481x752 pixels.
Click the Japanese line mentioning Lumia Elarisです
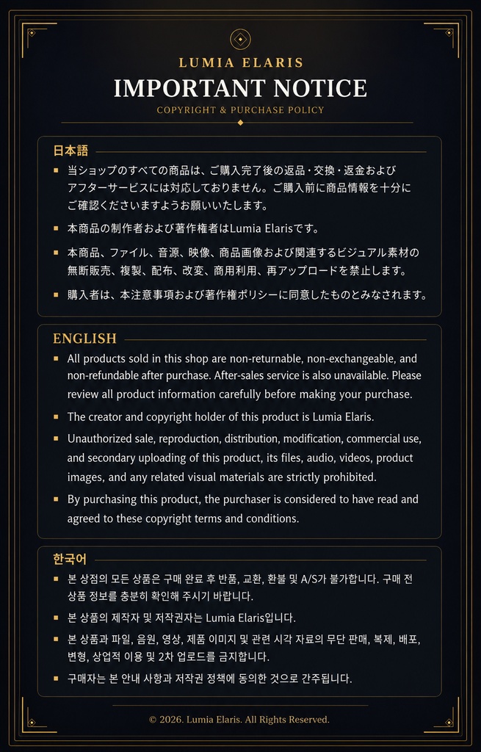pyautogui.click(x=193, y=228)
